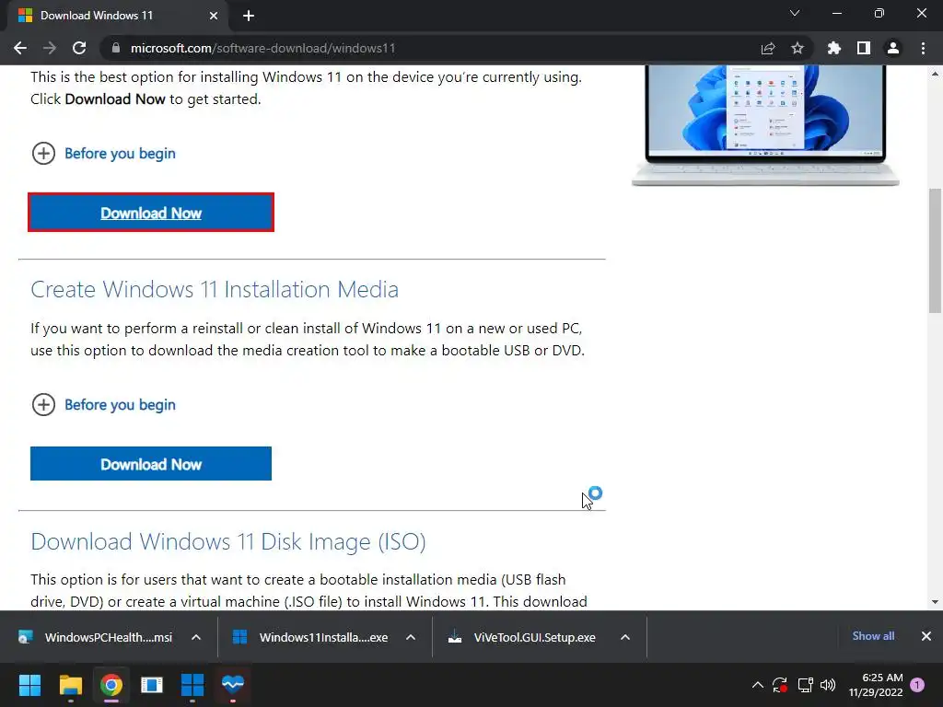
Task: Click the Chrome taskbar icon
Action: [111, 685]
